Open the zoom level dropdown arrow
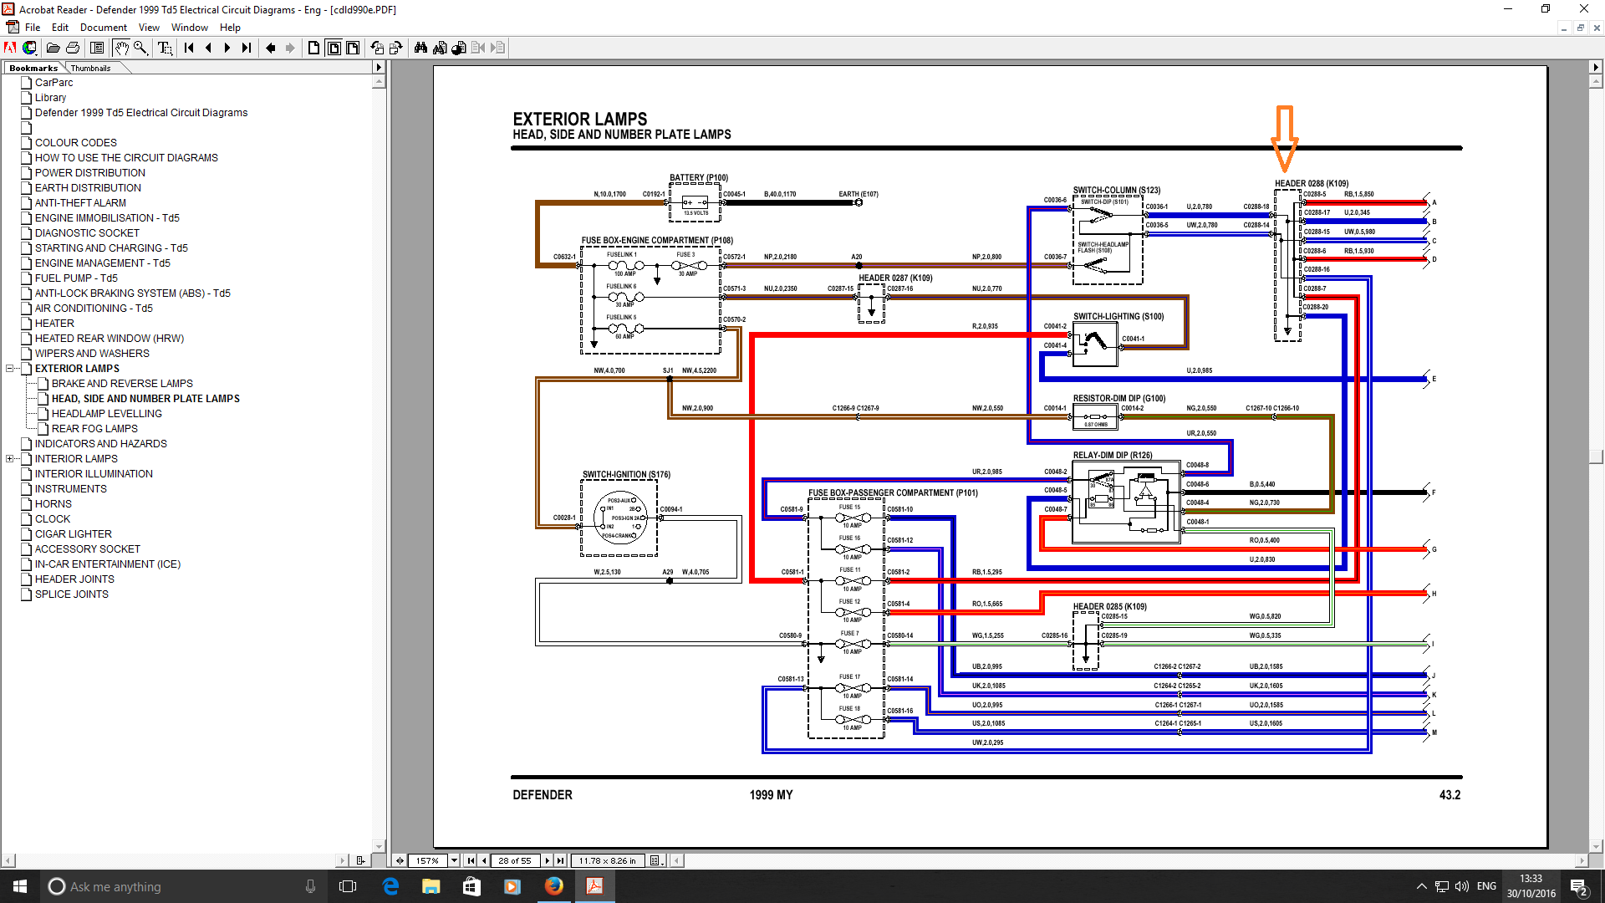1605x903 pixels. (x=454, y=860)
